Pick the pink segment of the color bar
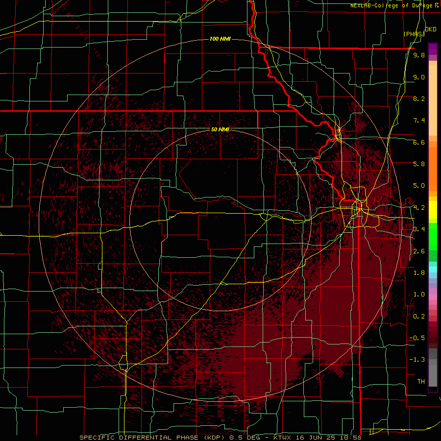The height and width of the screenshot is (441, 441). click(x=433, y=297)
